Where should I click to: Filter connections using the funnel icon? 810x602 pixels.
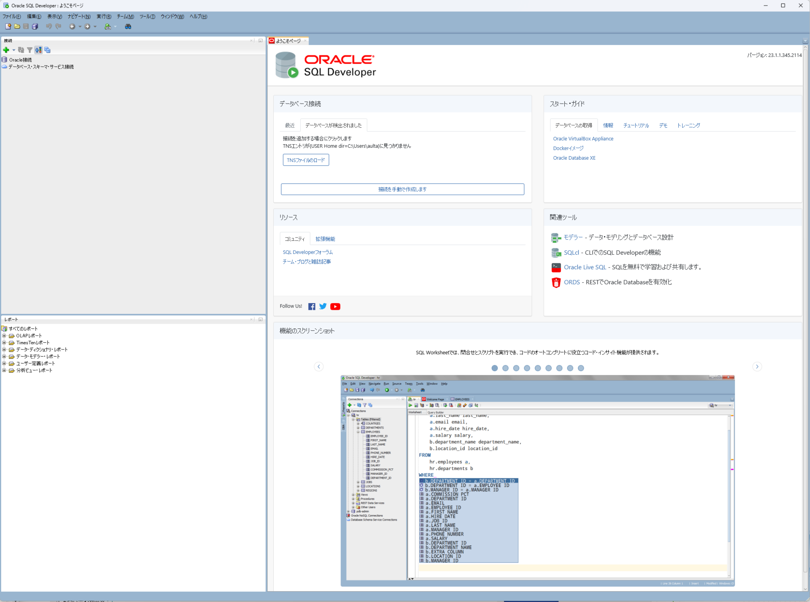30,50
